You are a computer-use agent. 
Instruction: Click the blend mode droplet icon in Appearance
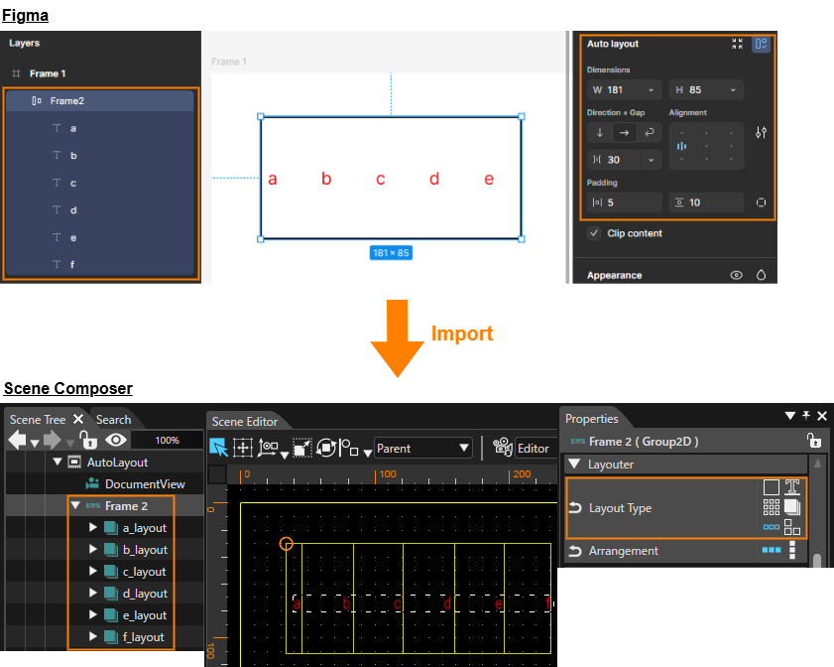point(762,275)
